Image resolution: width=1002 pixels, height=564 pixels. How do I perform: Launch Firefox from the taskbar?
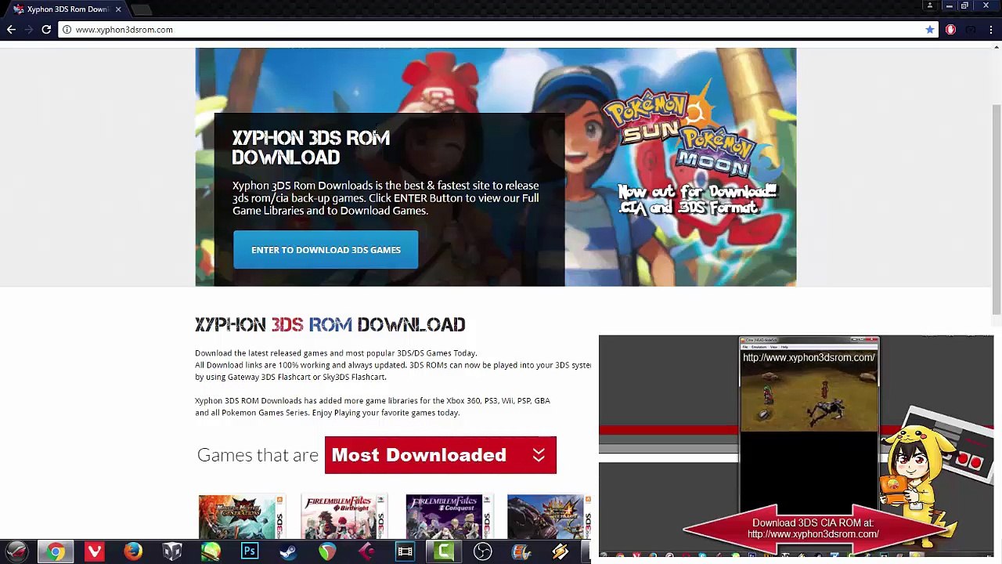tap(133, 552)
